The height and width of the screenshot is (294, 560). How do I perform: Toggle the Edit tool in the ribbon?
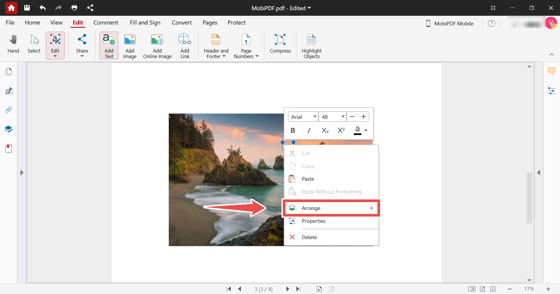[55, 45]
